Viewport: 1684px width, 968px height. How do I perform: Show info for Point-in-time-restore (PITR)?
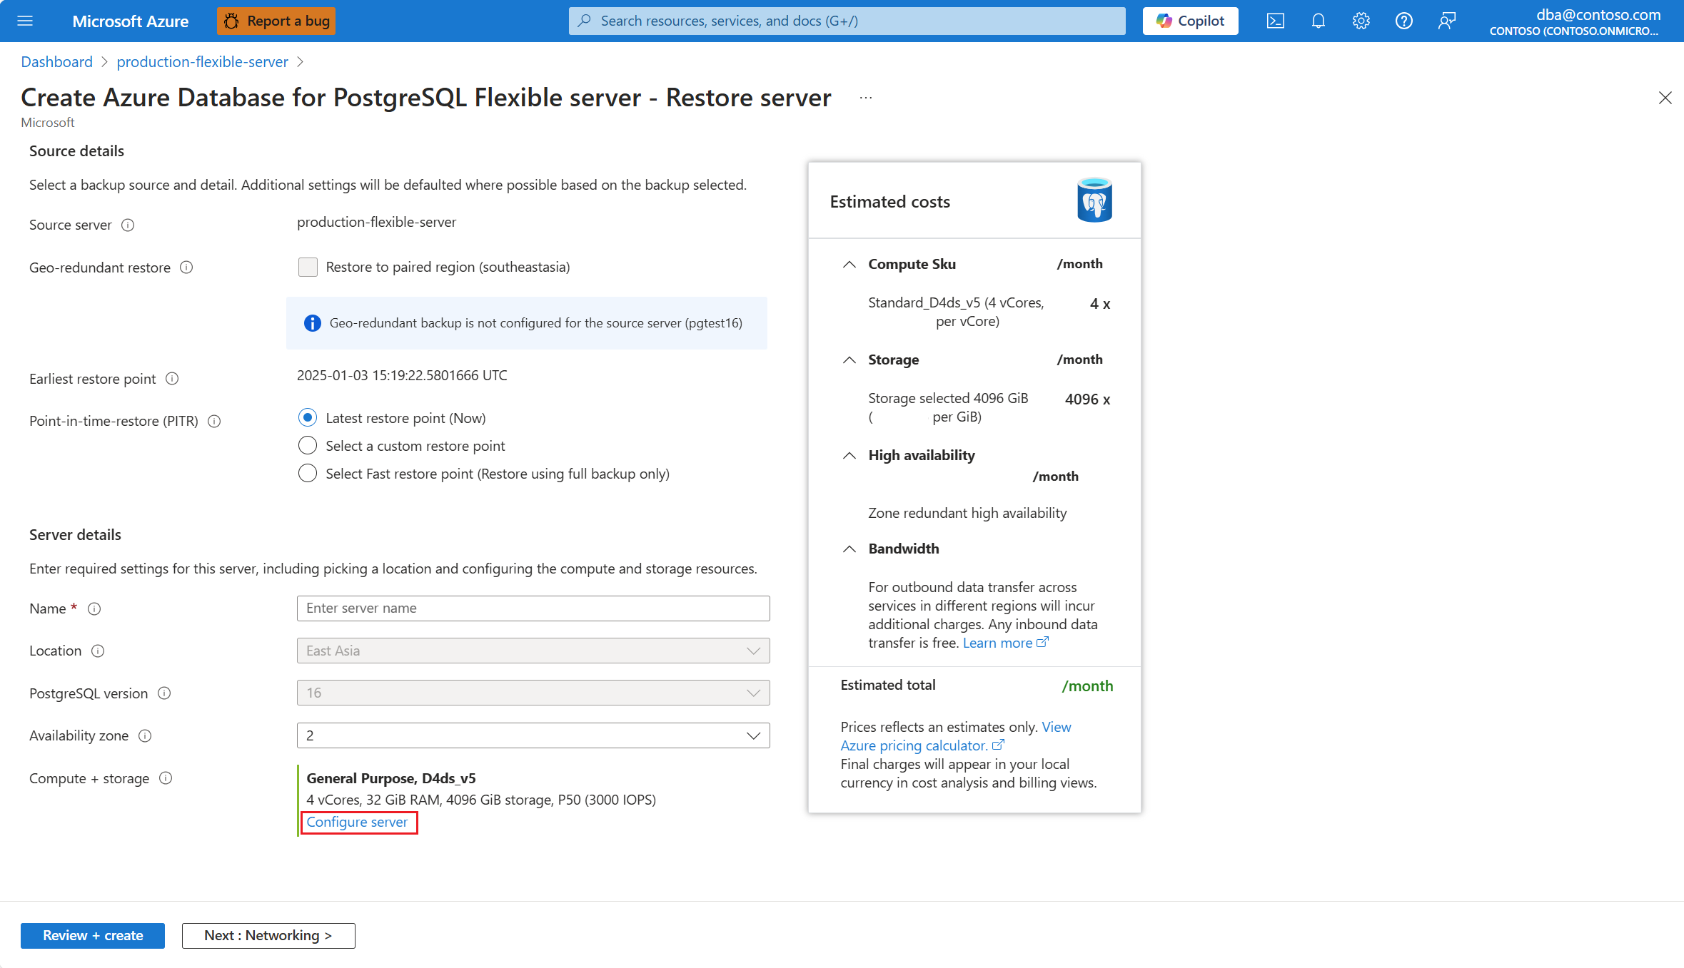click(214, 422)
